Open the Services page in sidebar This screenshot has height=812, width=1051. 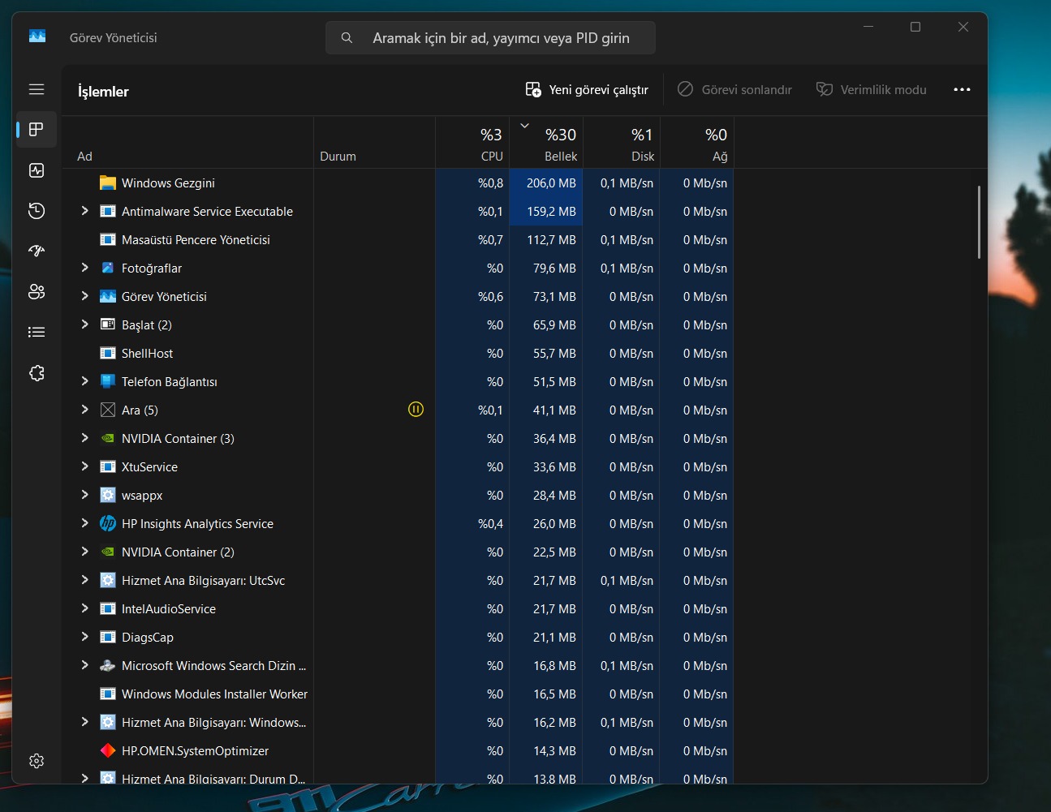pos(37,373)
